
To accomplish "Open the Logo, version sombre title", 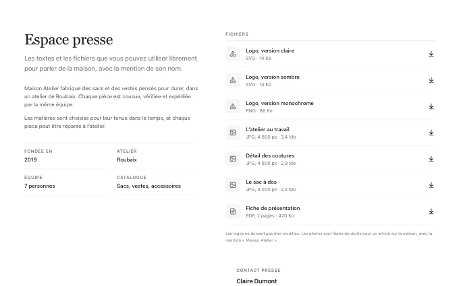I will coord(273,77).
